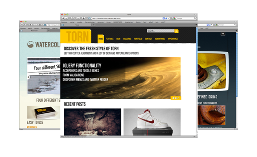This screenshot has height=157, width=257.
Task: Go to the Portfolio navigation item
Action: [x=138, y=39]
